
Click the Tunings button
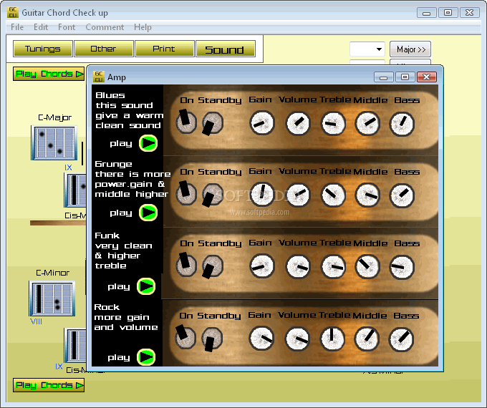(x=43, y=49)
